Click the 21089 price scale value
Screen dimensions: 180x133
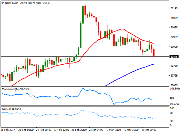coord(174,18)
